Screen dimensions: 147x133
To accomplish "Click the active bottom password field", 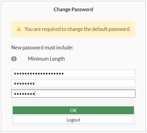I will (x=73, y=94).
